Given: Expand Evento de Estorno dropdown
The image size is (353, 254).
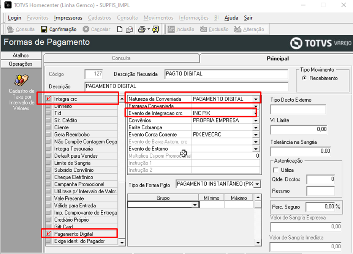Looking at the screenshot, I should coord(256,149).
